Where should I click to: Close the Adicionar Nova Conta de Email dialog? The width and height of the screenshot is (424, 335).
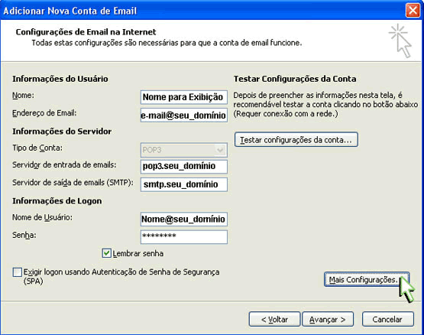pos(413,11)
